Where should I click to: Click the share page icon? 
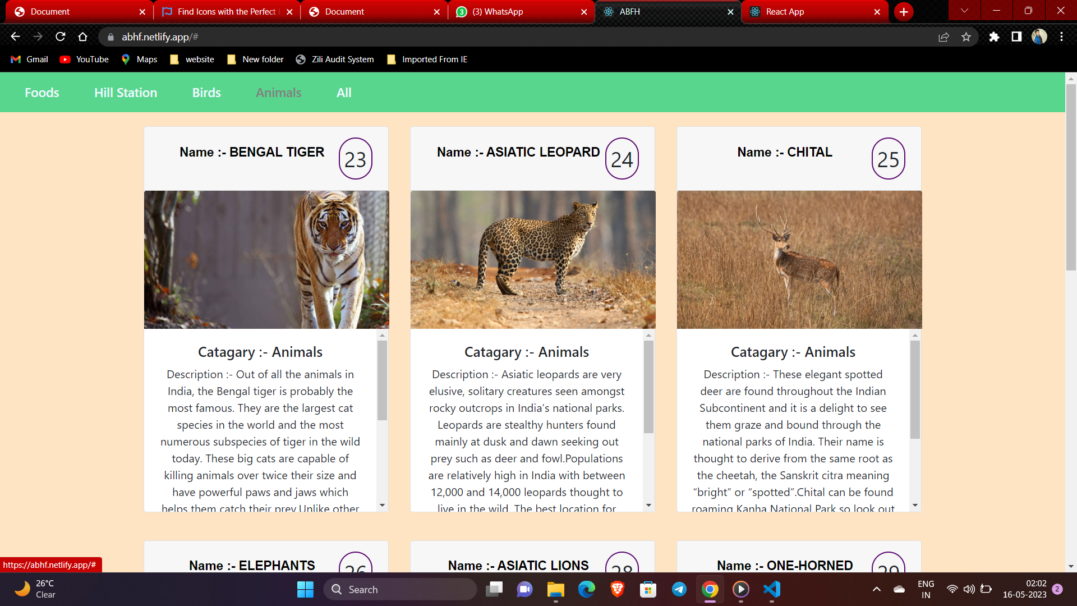pos(943,37)
